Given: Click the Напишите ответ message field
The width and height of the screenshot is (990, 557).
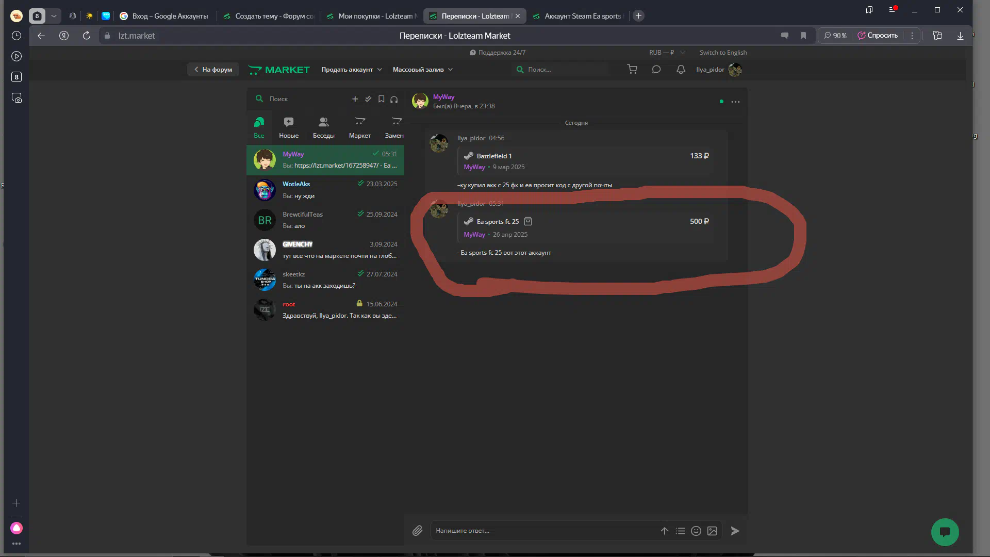Looking at the screenshot, I should point(544,531).
